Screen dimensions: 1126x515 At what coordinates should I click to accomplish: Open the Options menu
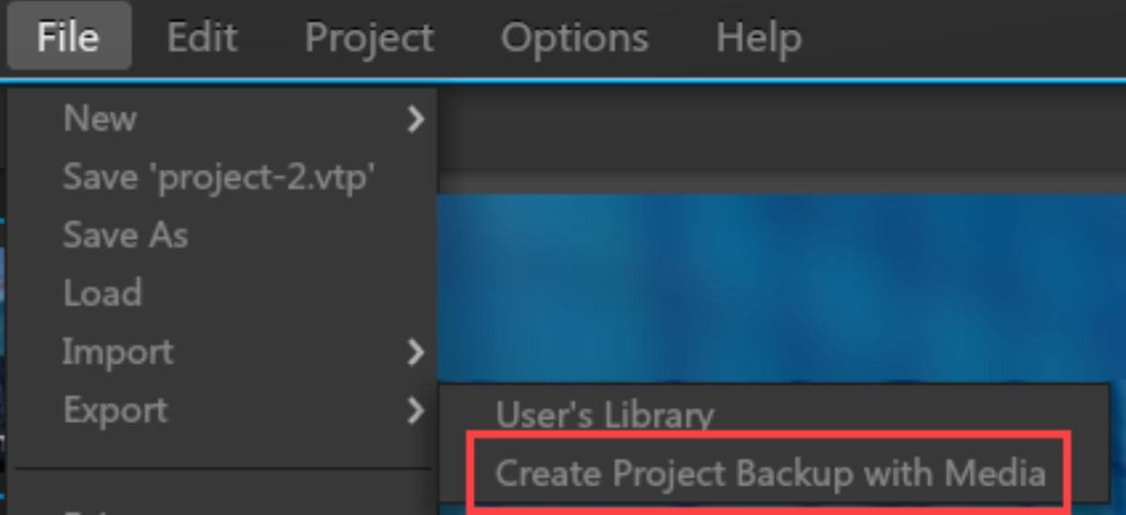pyautogui.click(x=575, y=37)
